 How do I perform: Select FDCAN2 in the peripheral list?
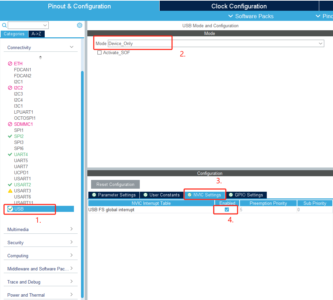(x=23, y=76)
